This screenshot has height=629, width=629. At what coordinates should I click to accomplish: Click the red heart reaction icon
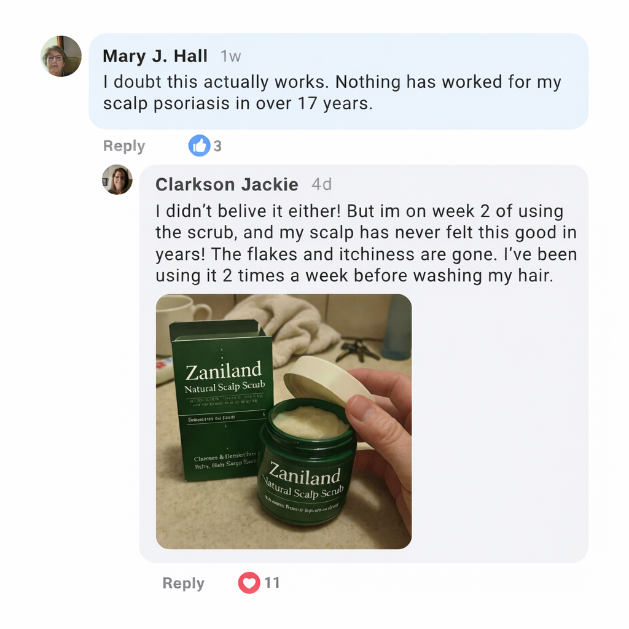(x=249, y=582)
